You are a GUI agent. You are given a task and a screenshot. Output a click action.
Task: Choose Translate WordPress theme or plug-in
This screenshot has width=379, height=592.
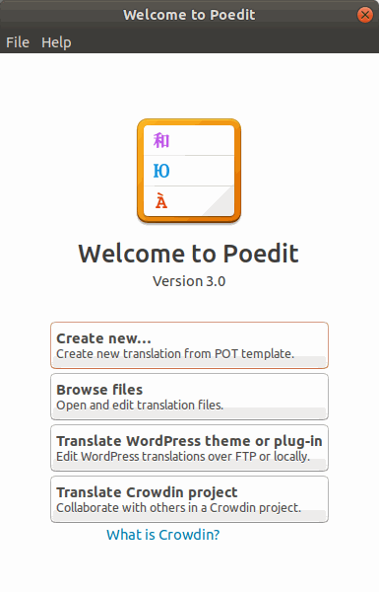[189, 448]
